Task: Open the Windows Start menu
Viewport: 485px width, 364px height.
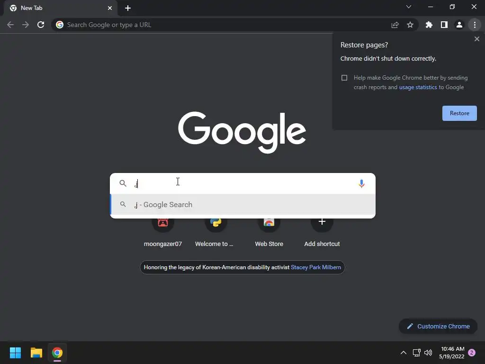Action: [x=15, y=353]
